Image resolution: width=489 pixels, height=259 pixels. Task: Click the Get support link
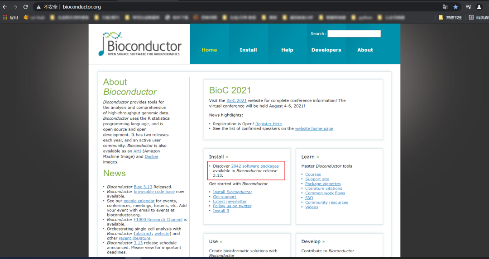pos(225,197)
